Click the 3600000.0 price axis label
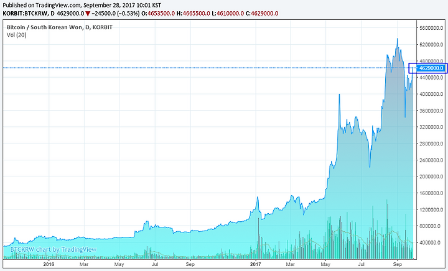This screenshot has height=271, width=448. pyautogui.click(x=431, y=111)
